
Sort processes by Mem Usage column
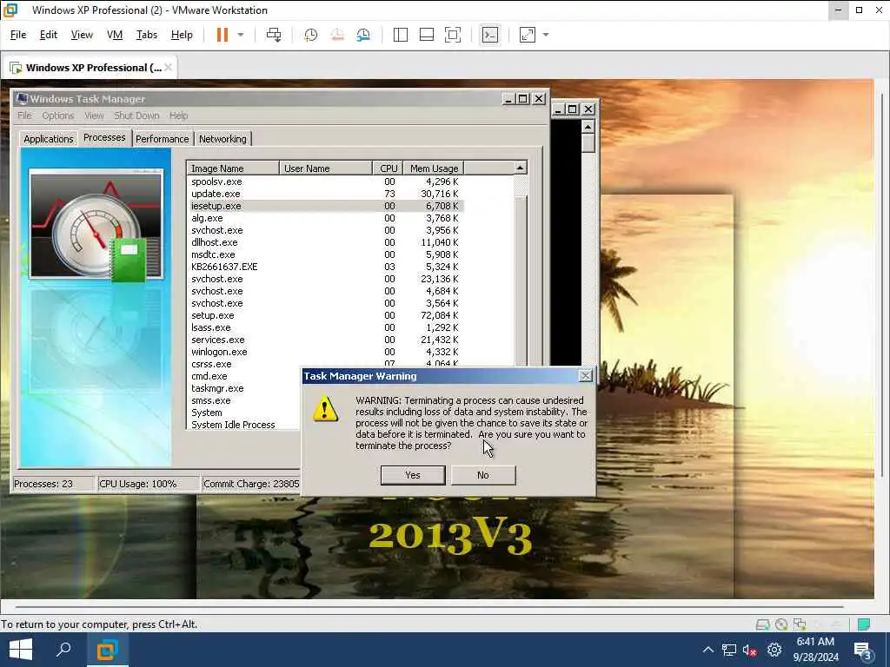coord(434,168)
